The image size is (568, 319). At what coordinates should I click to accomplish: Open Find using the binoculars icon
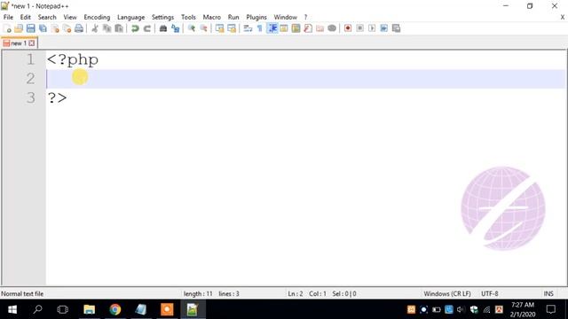(163, 28)
